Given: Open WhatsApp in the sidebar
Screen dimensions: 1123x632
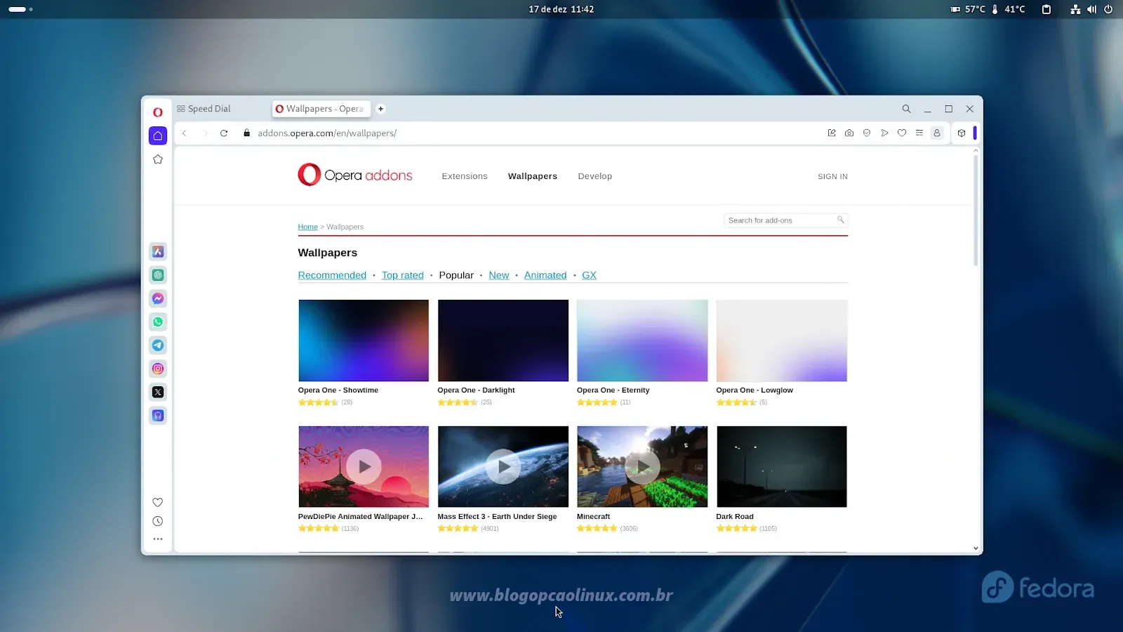Looking at the screenshot, I should tap(158, 322).
